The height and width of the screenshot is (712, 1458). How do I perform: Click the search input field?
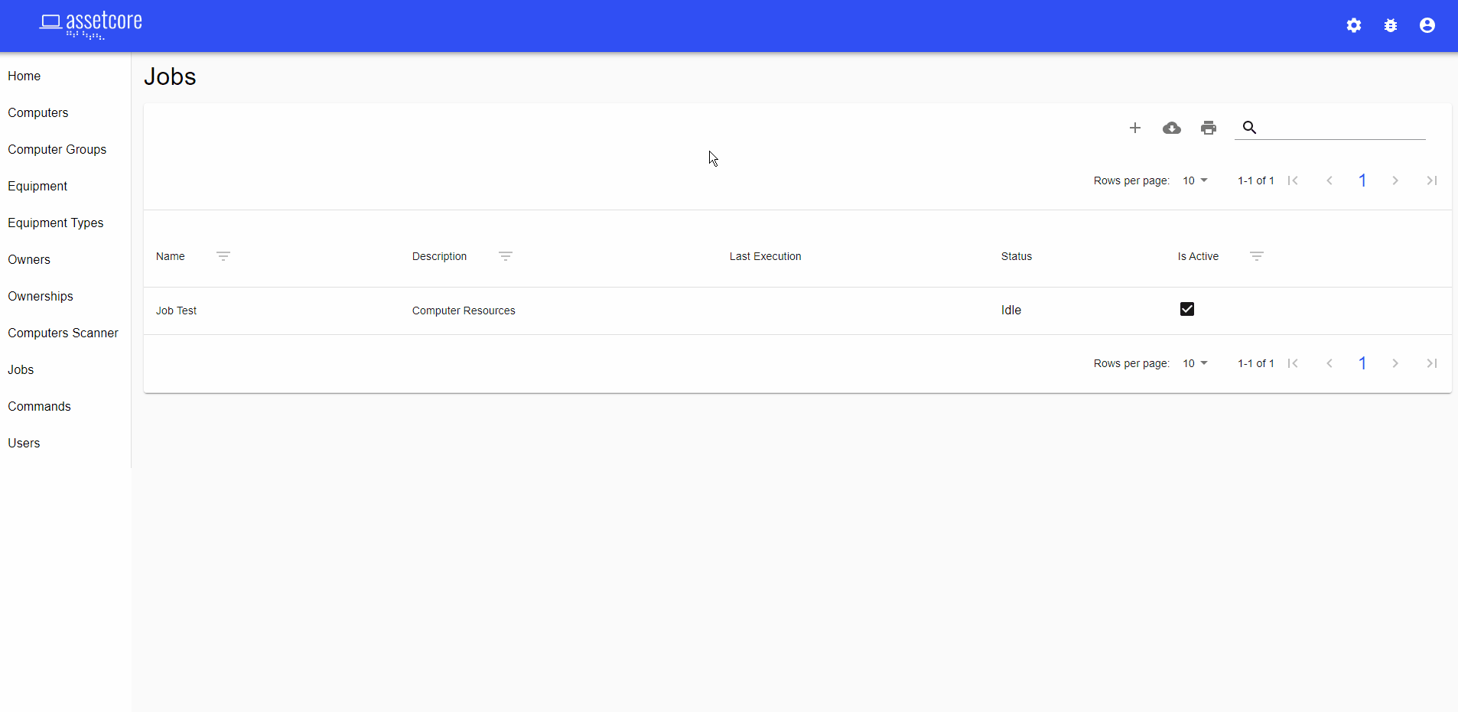[x=1344, y=128]
